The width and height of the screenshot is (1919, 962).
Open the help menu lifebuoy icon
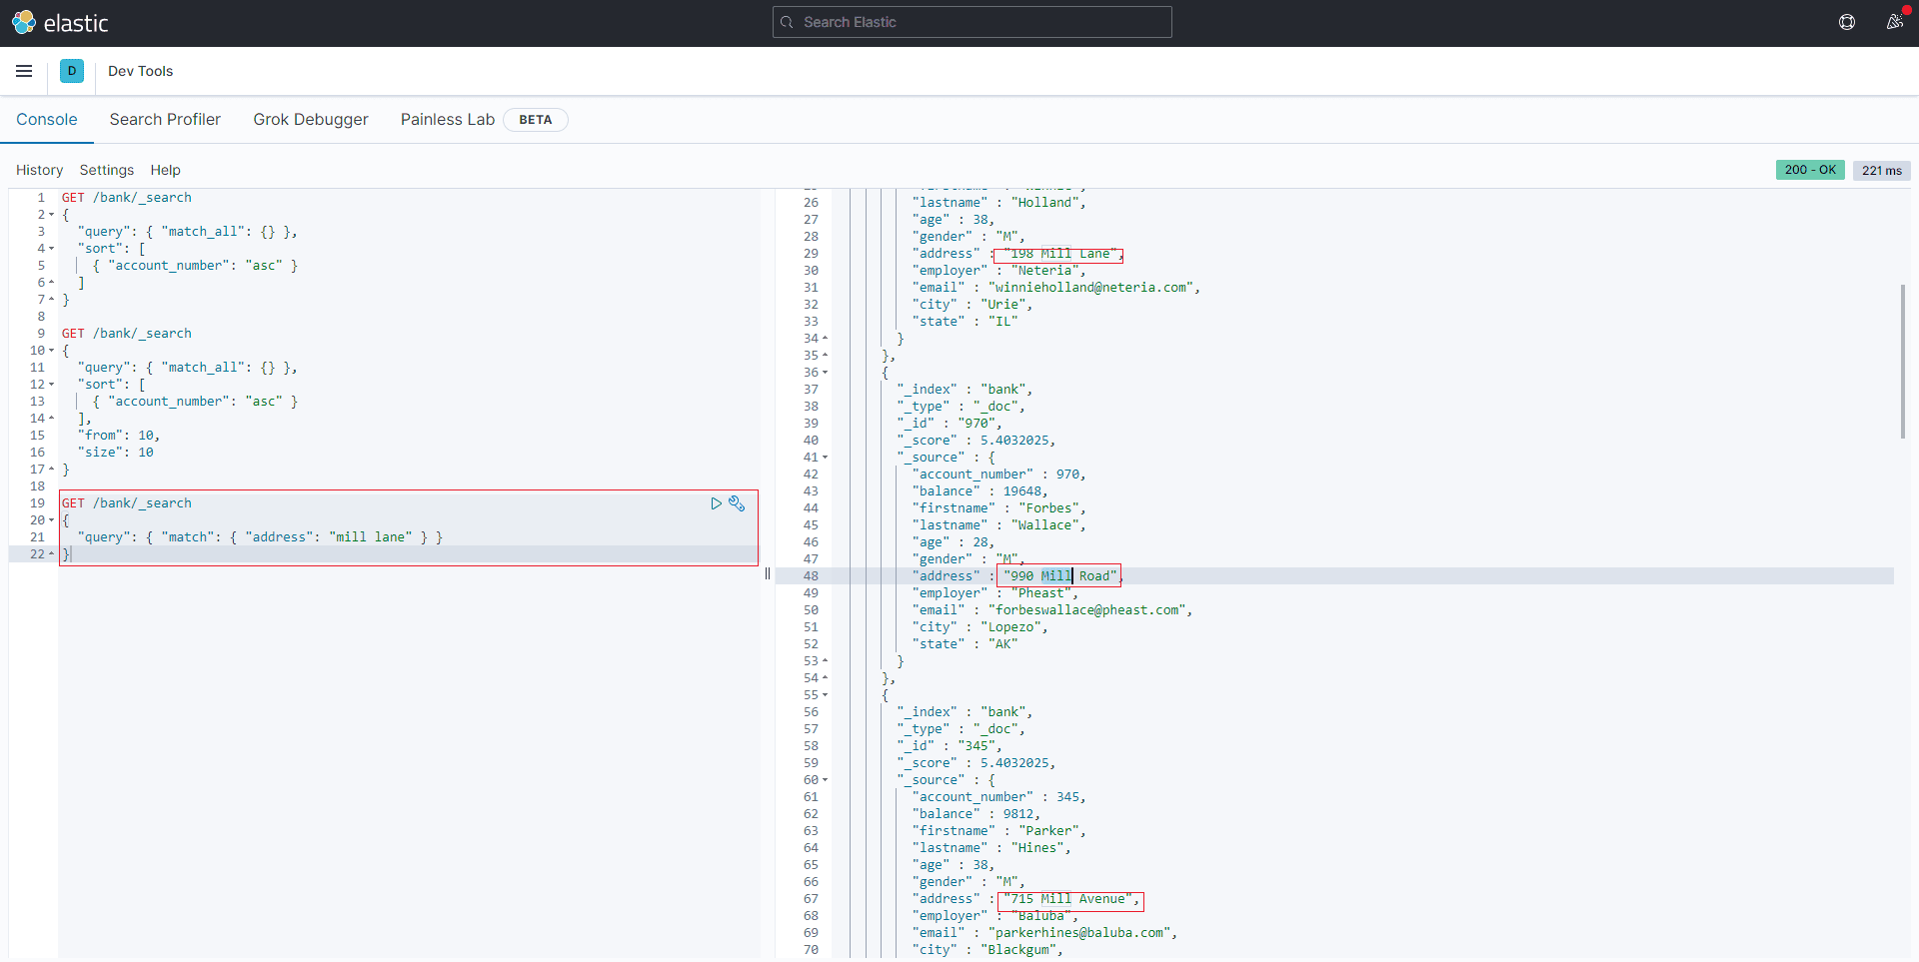(1847, 22)
